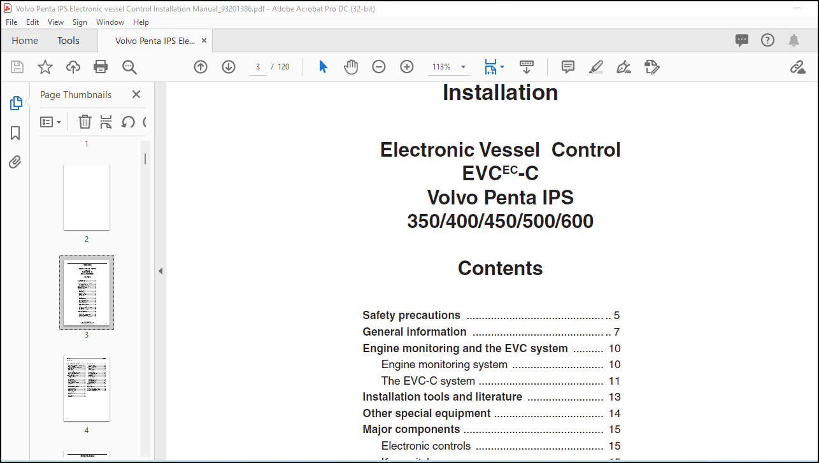Choose the Selection arrow tool
Image resolution: width=819 pixels, height=463 pixels.
[323, 67]
